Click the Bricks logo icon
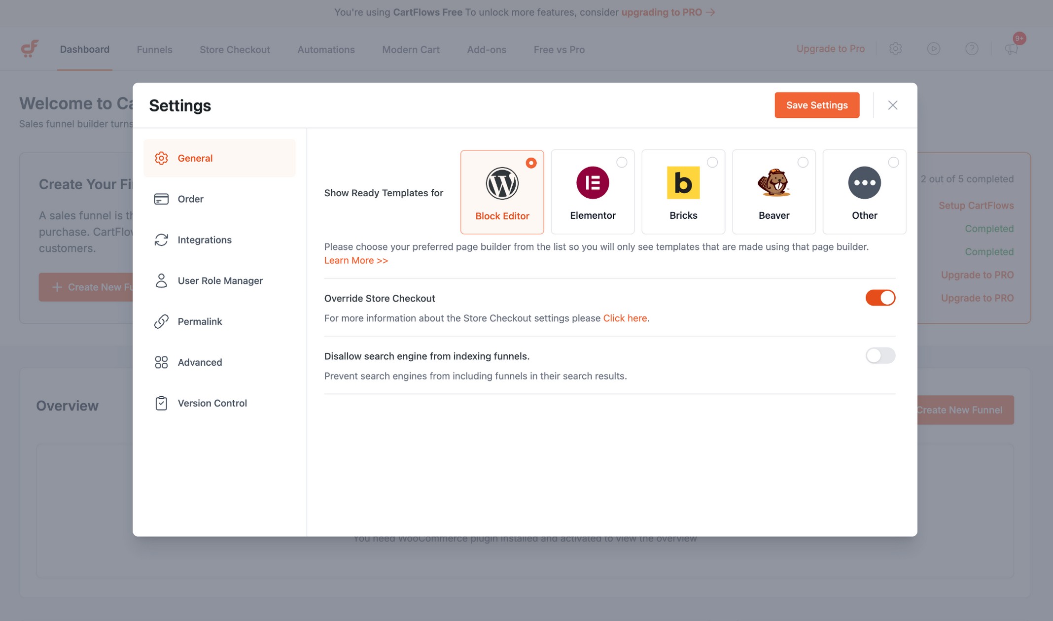Screen dimensions: 1053x621 click(683, 183)
